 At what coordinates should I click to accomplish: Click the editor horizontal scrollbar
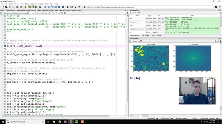[x=55, y=116]
